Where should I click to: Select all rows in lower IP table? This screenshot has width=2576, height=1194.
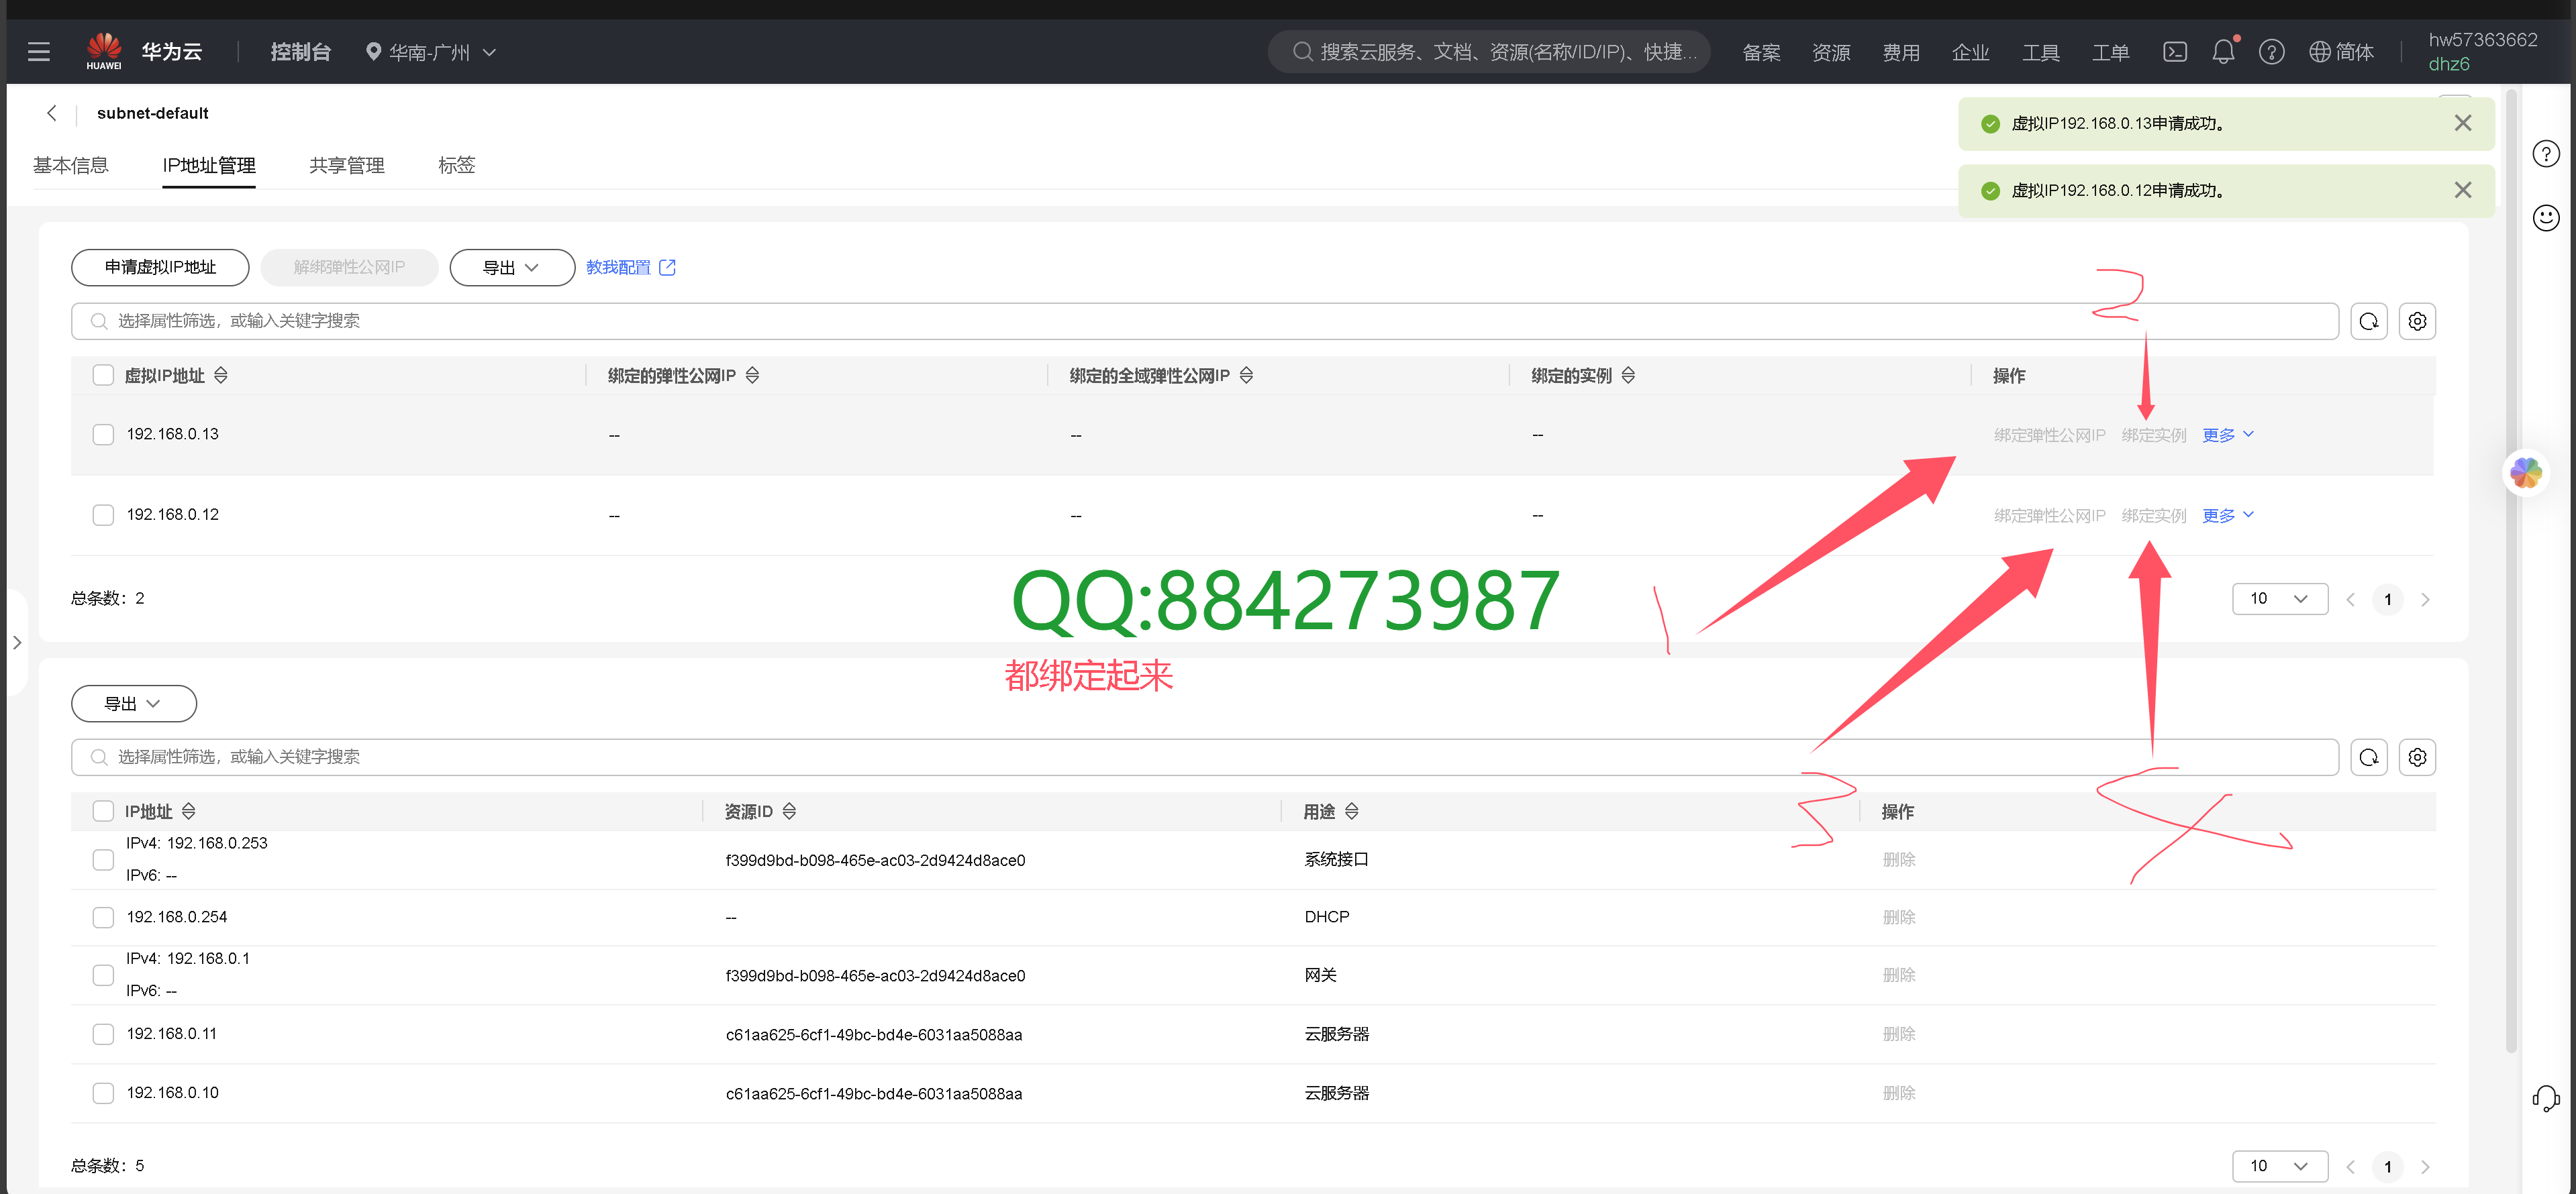click(103, 812)
